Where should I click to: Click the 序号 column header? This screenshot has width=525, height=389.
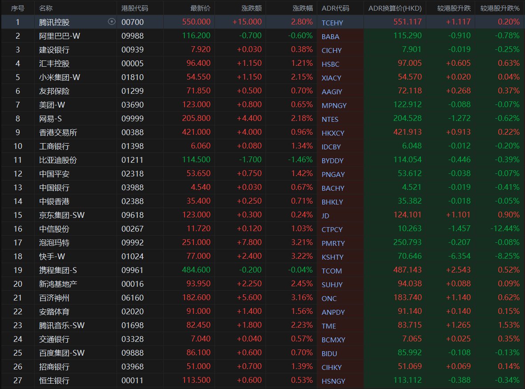17,8
